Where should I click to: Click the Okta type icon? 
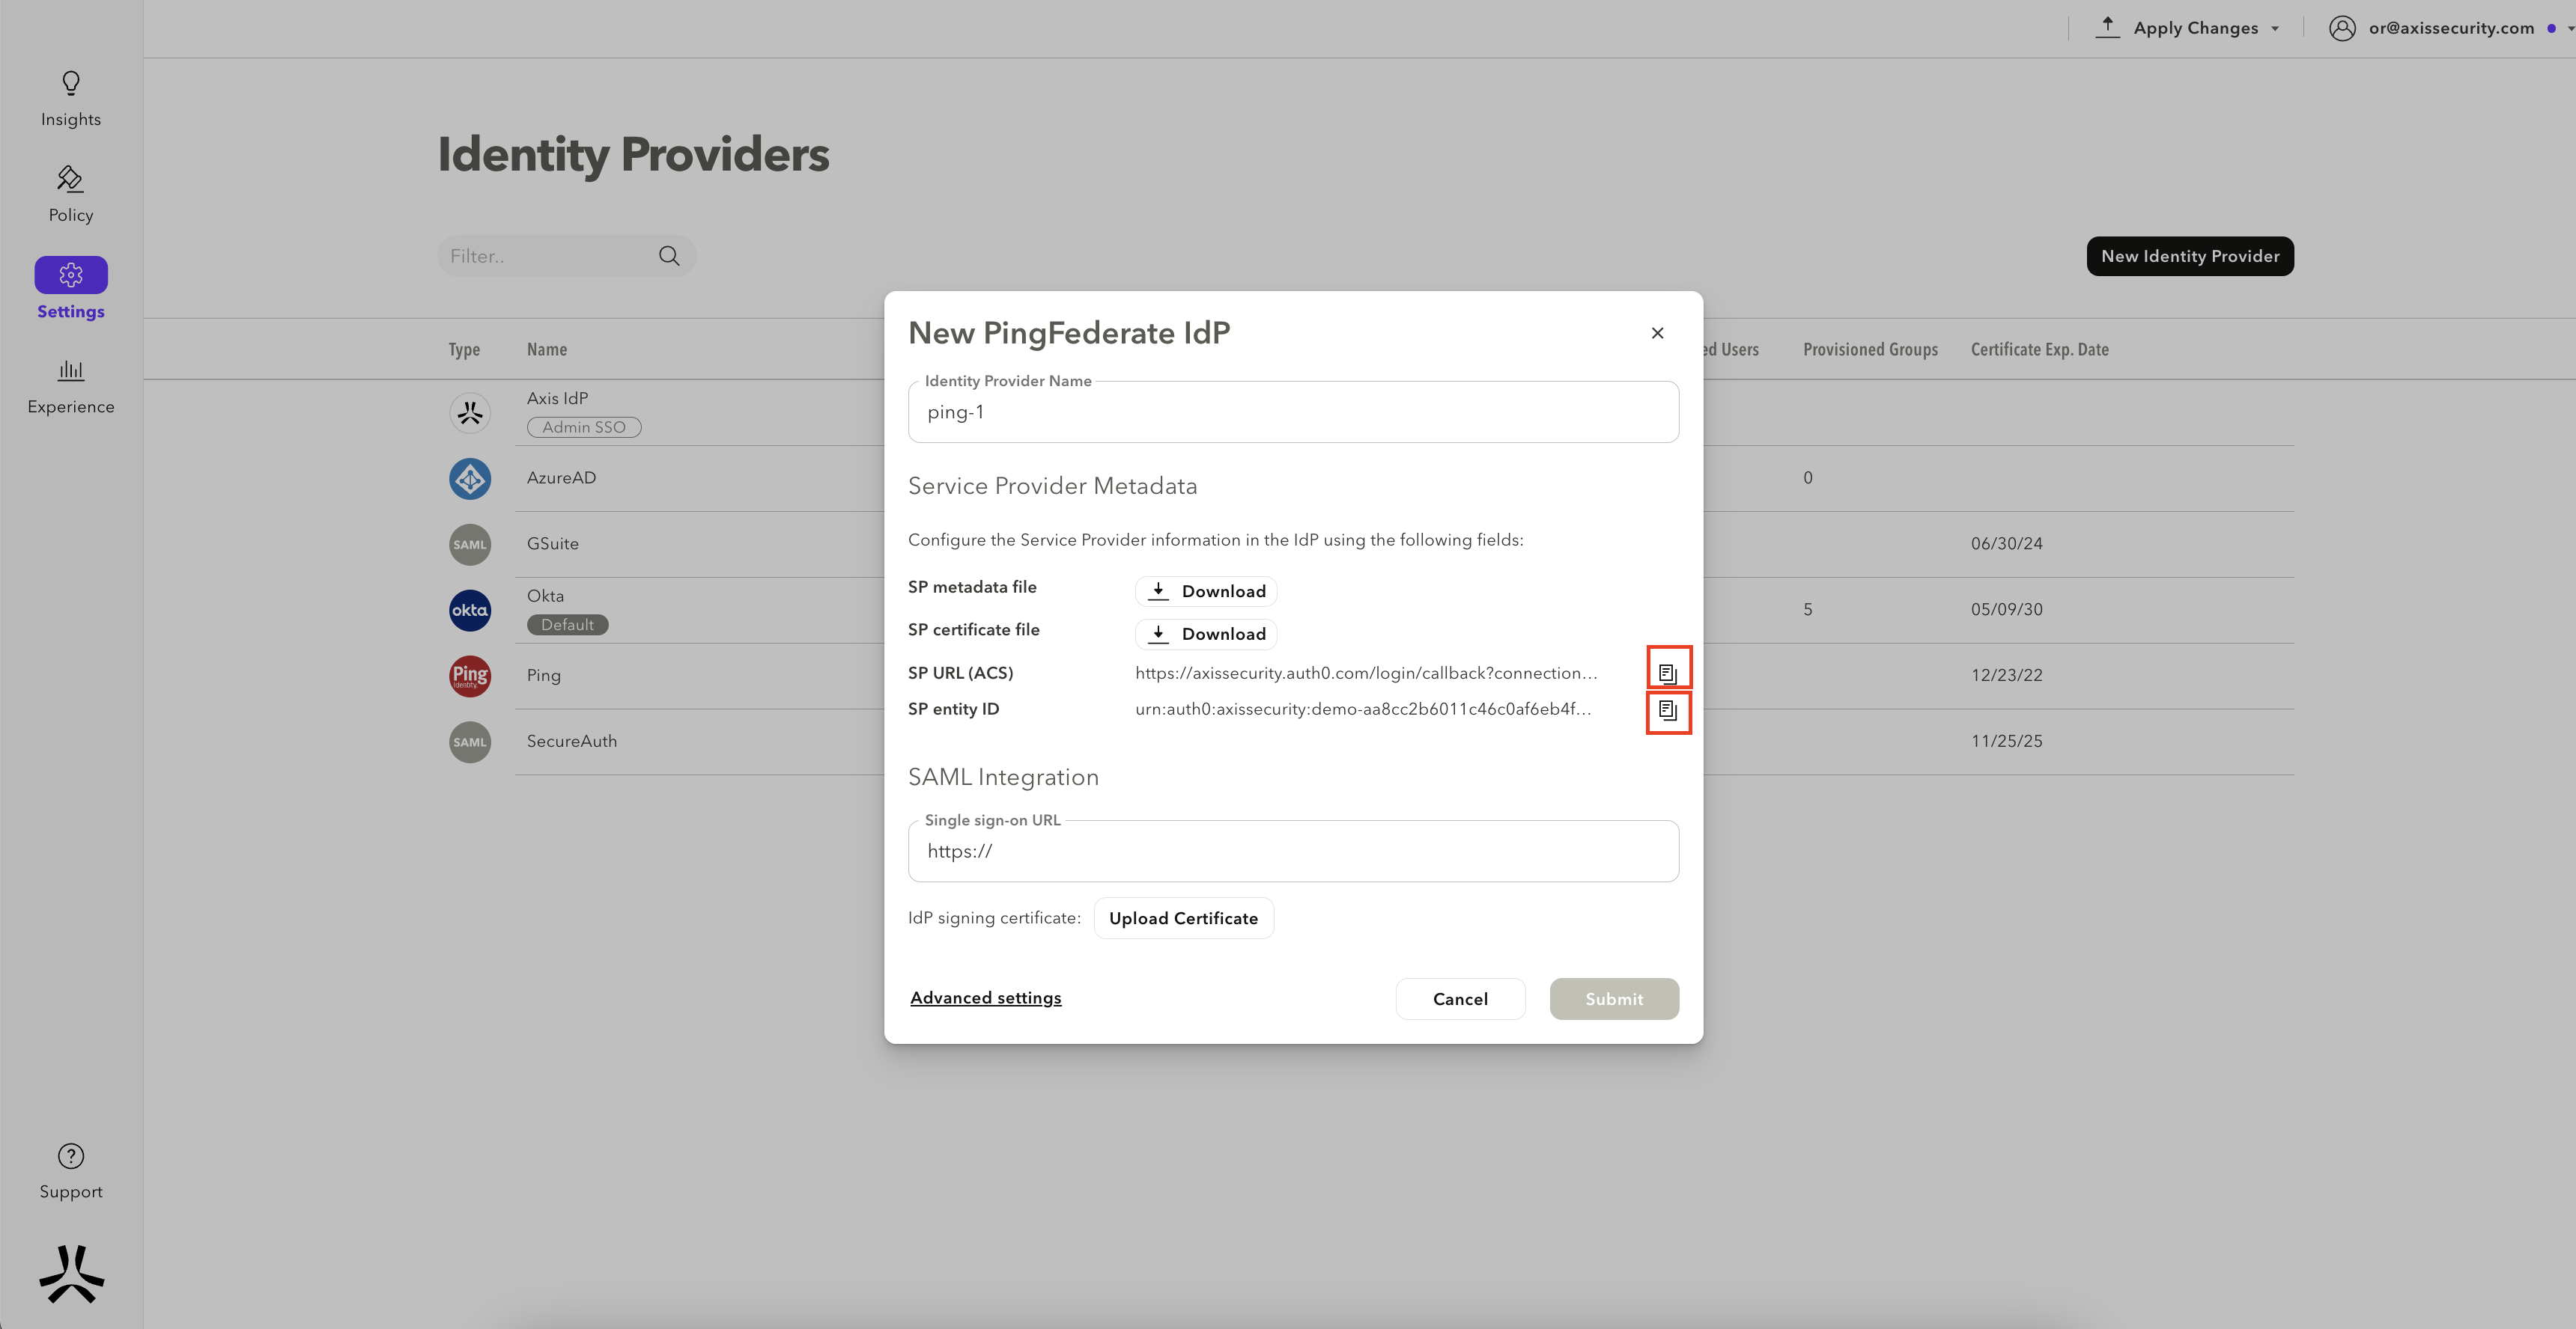[x=470, y=610]
